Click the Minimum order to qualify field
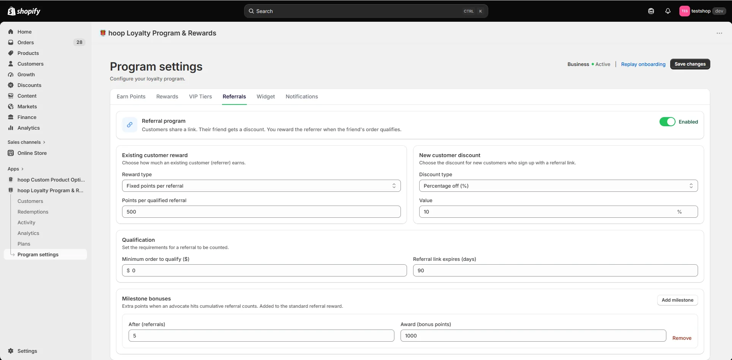Image resolution: width=732 pixels, height=360 pixels. pyautogui.click(x=264, y=270)
